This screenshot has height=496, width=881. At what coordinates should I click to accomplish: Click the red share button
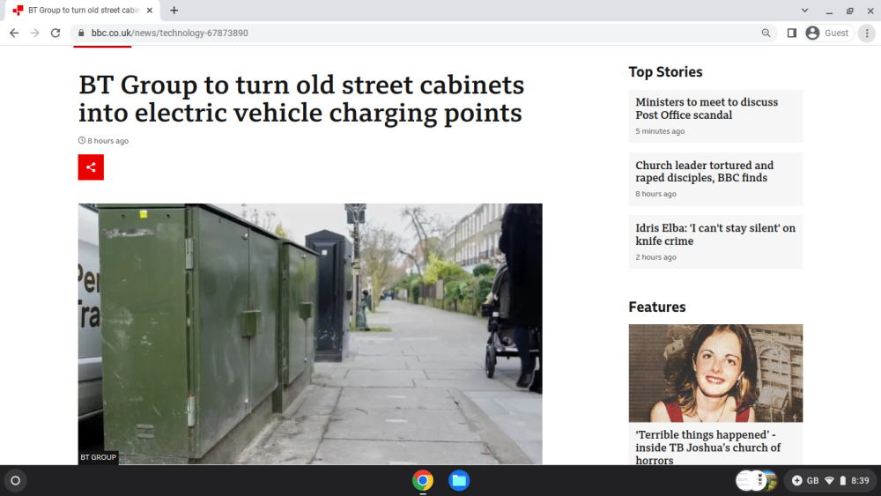pyautogui.click(x=91, y=167)
